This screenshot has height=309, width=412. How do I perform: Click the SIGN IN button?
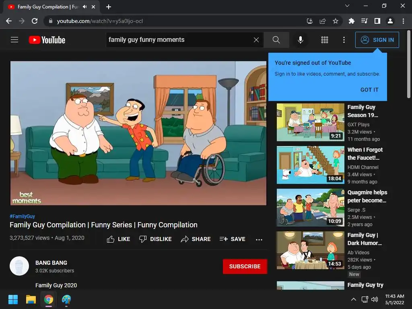pyautogui.click(x=377, y=40)
